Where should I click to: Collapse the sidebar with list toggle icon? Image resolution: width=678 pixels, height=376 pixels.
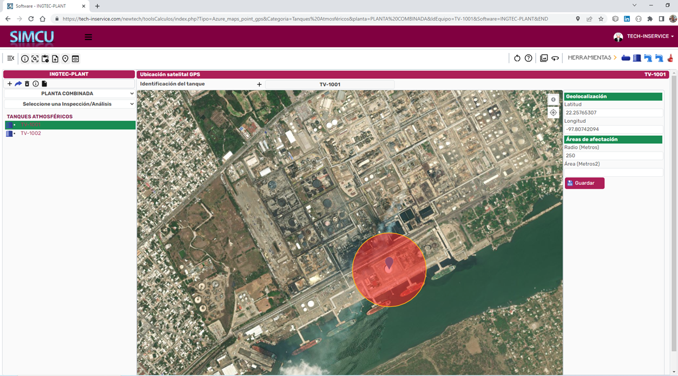tap(11, 58)
